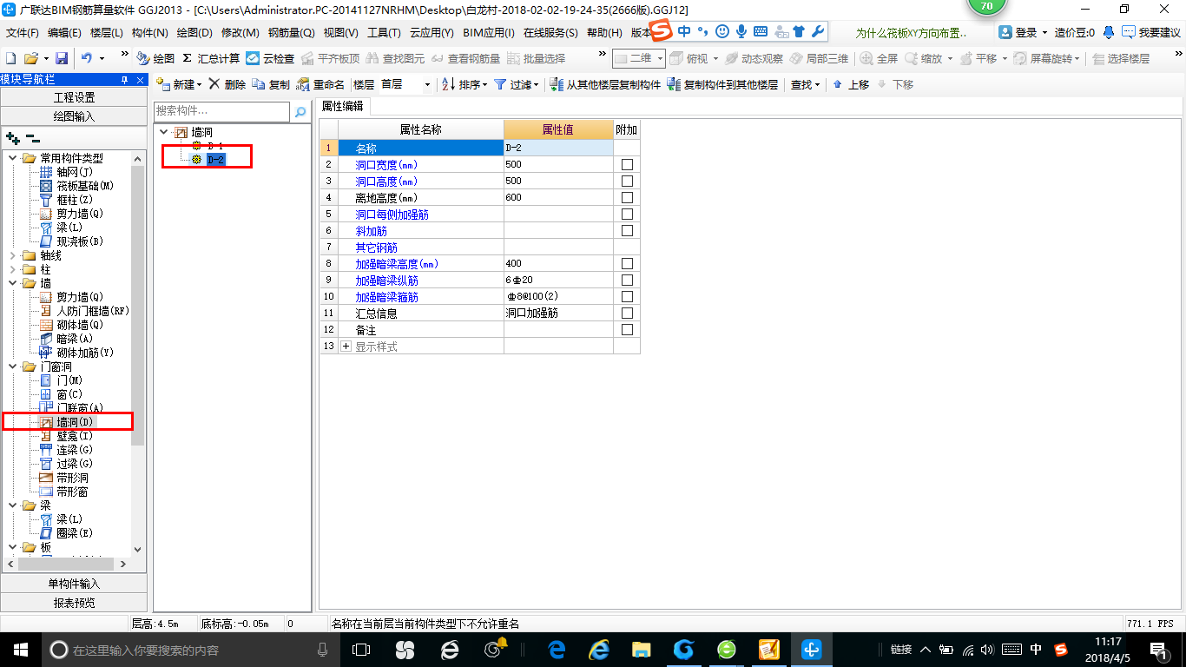1186x667 pixels.
Task: Save project with floppy disk icon
Action: pos(62,58)
